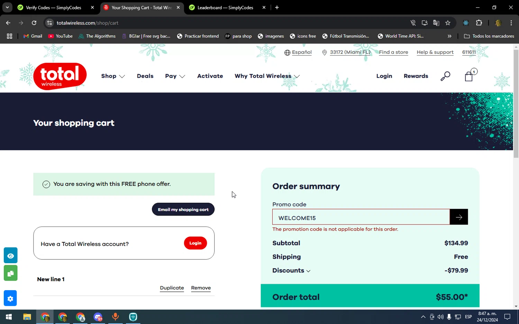Open the Deals page
Viewport: 519px width, 324px height.
[145, 76]
